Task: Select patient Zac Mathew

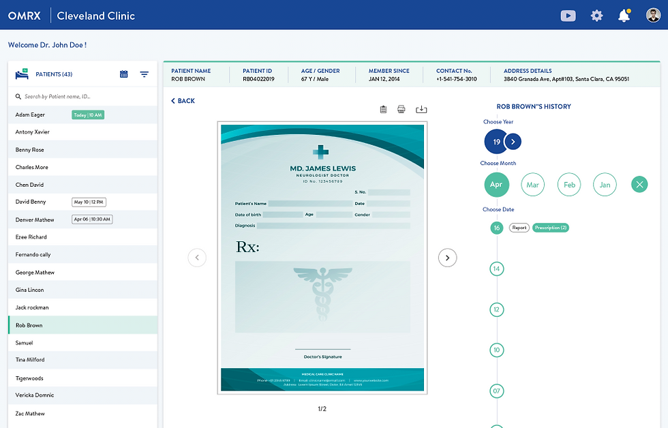Action: tap(82, 414)
